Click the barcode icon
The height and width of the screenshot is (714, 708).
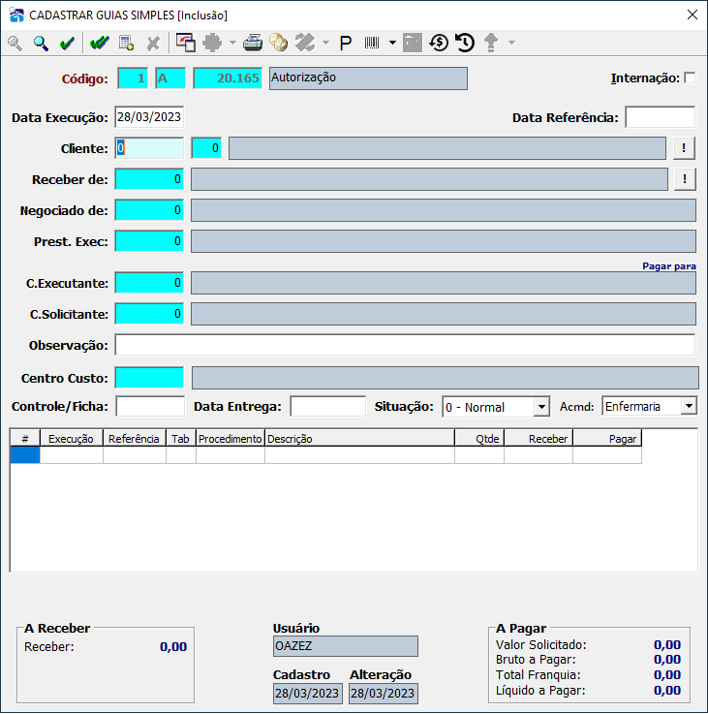pyautogui.click(x=372, y=44)
